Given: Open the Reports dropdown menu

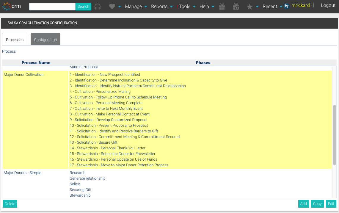Looking at the screenshot, I should pyautogui.click(x=160, y=6).
